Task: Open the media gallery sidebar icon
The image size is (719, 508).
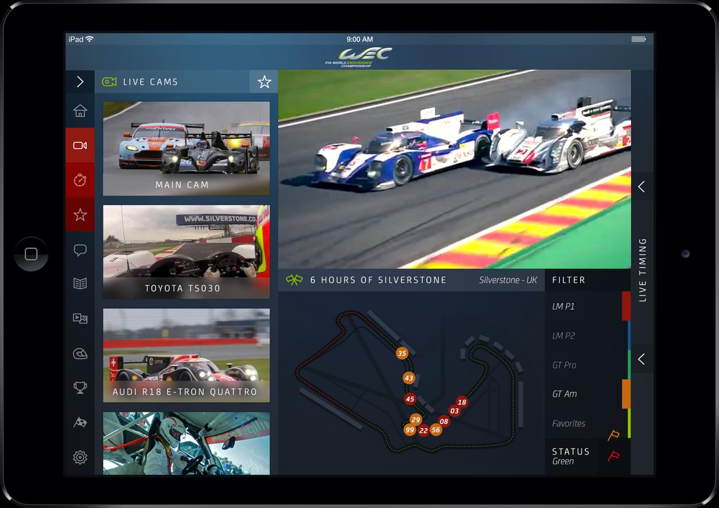Action: (80, 318)
